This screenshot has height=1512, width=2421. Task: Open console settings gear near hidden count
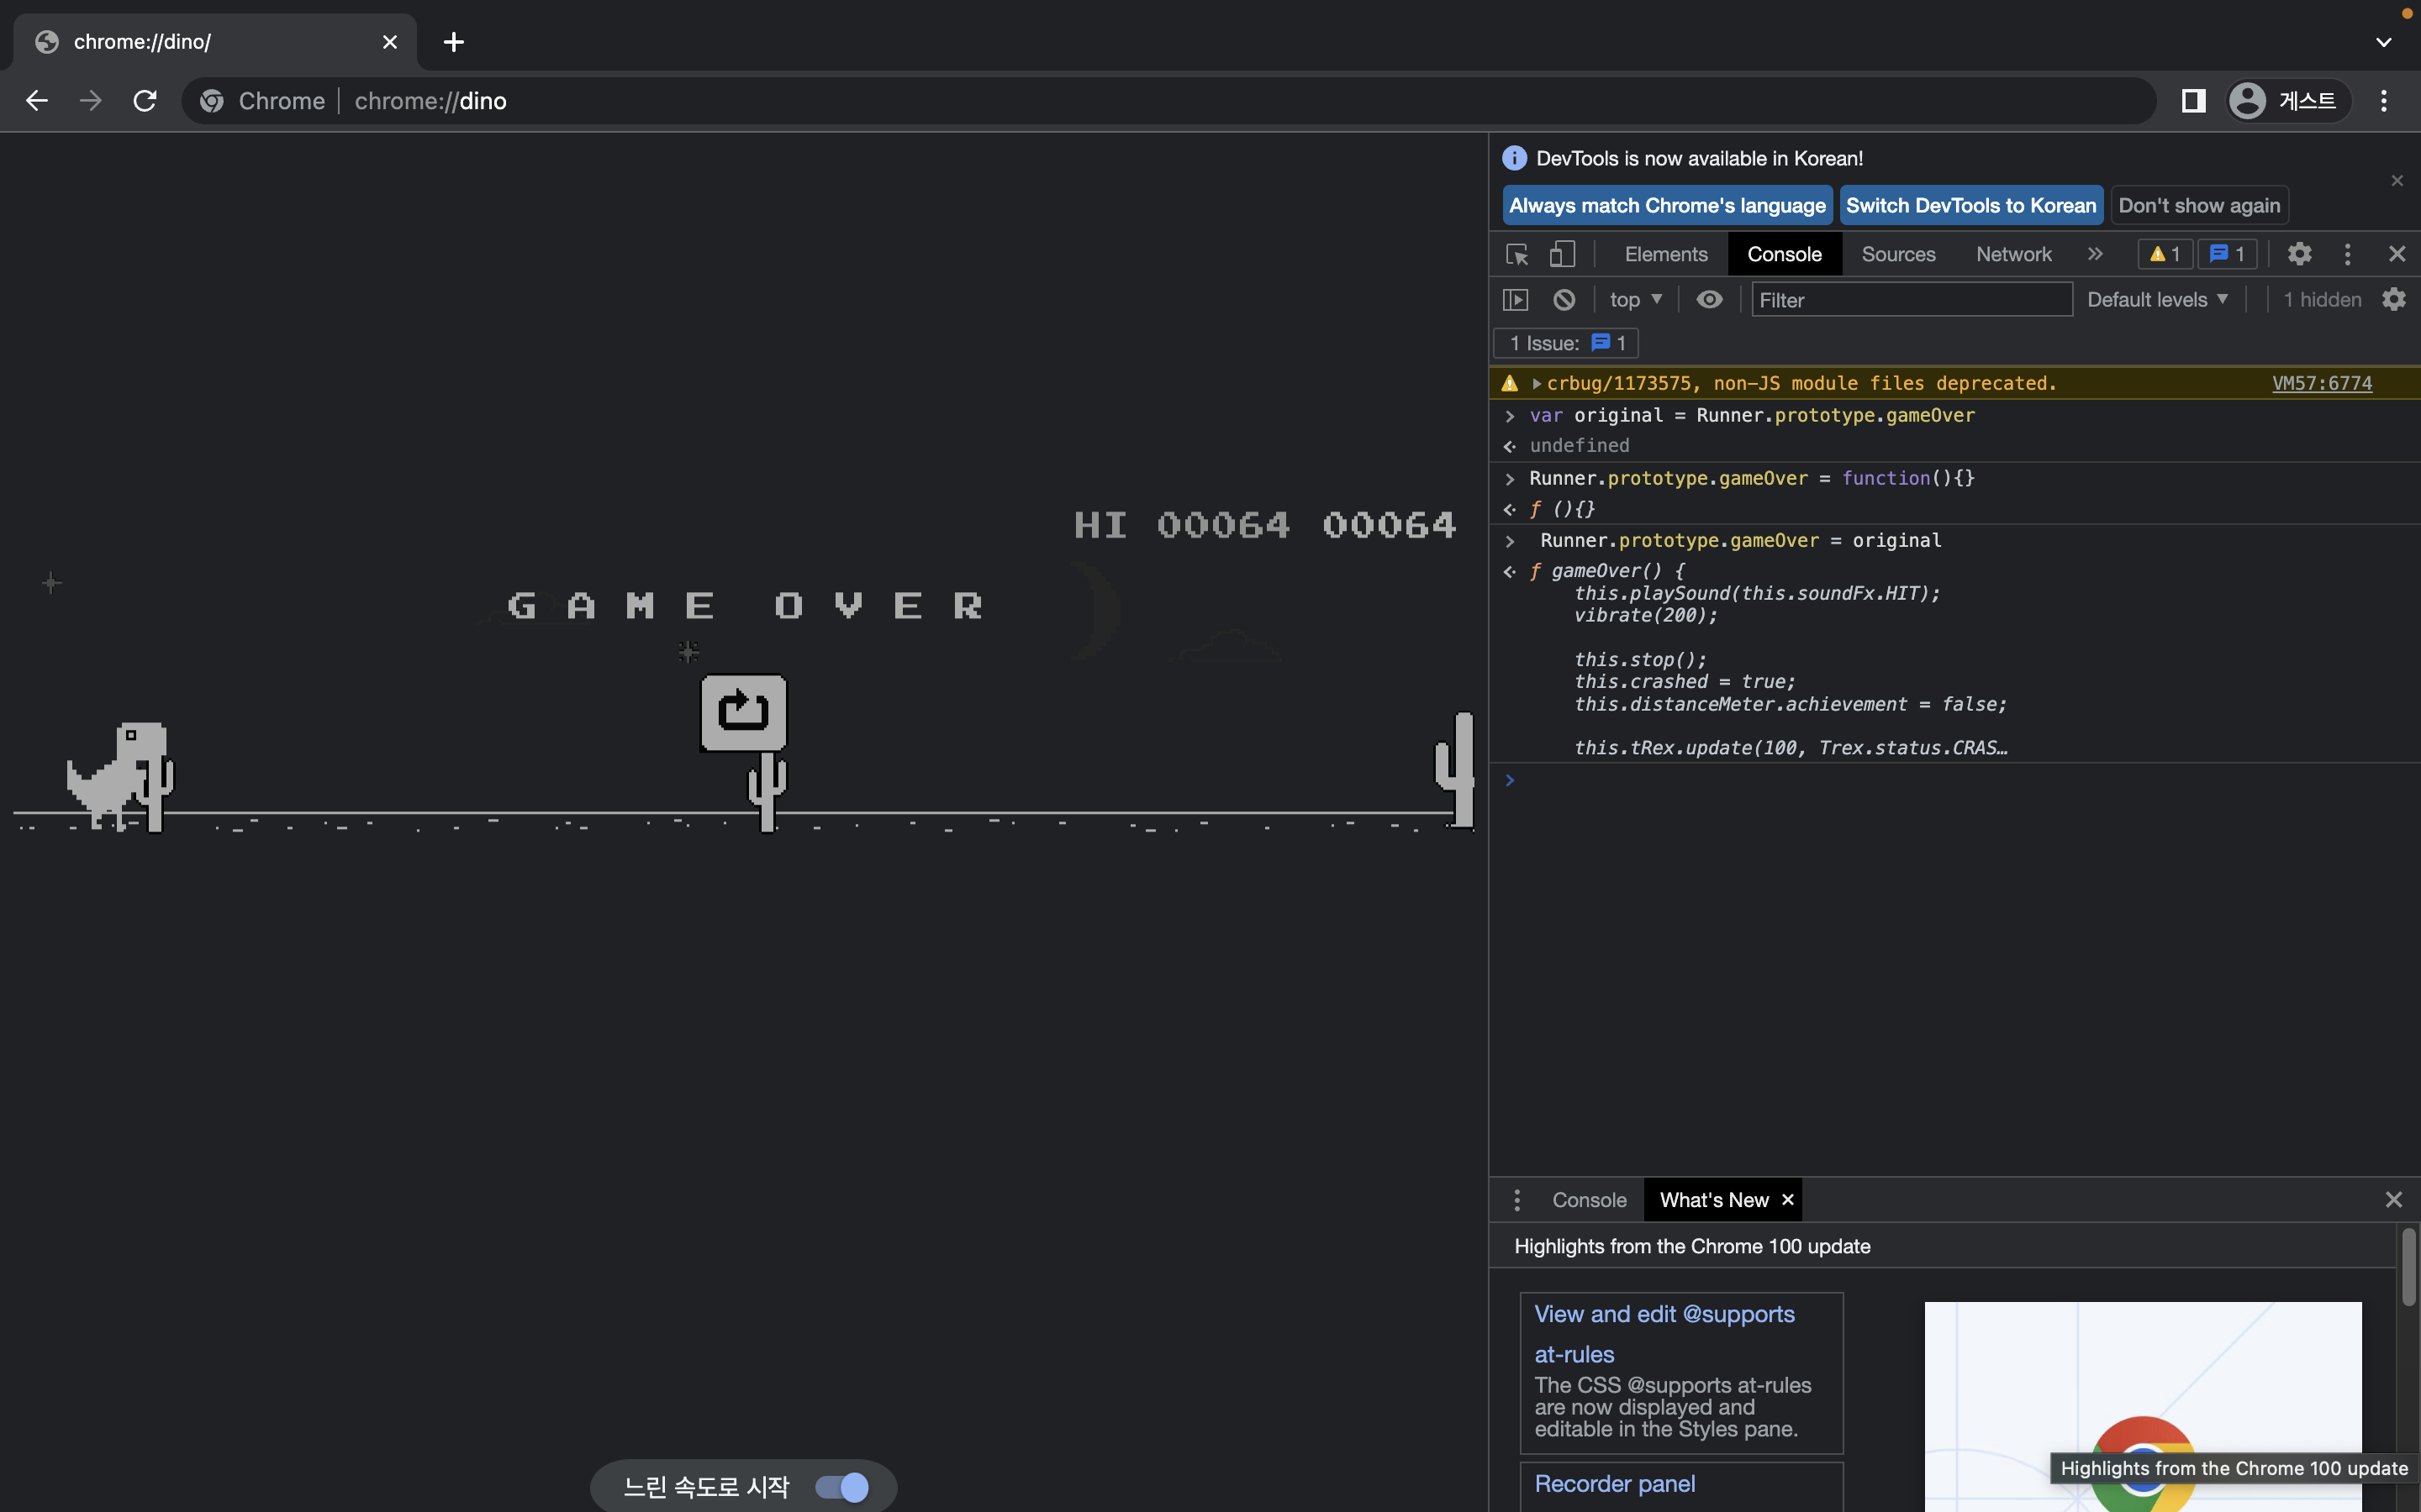tap(2394, 300)
